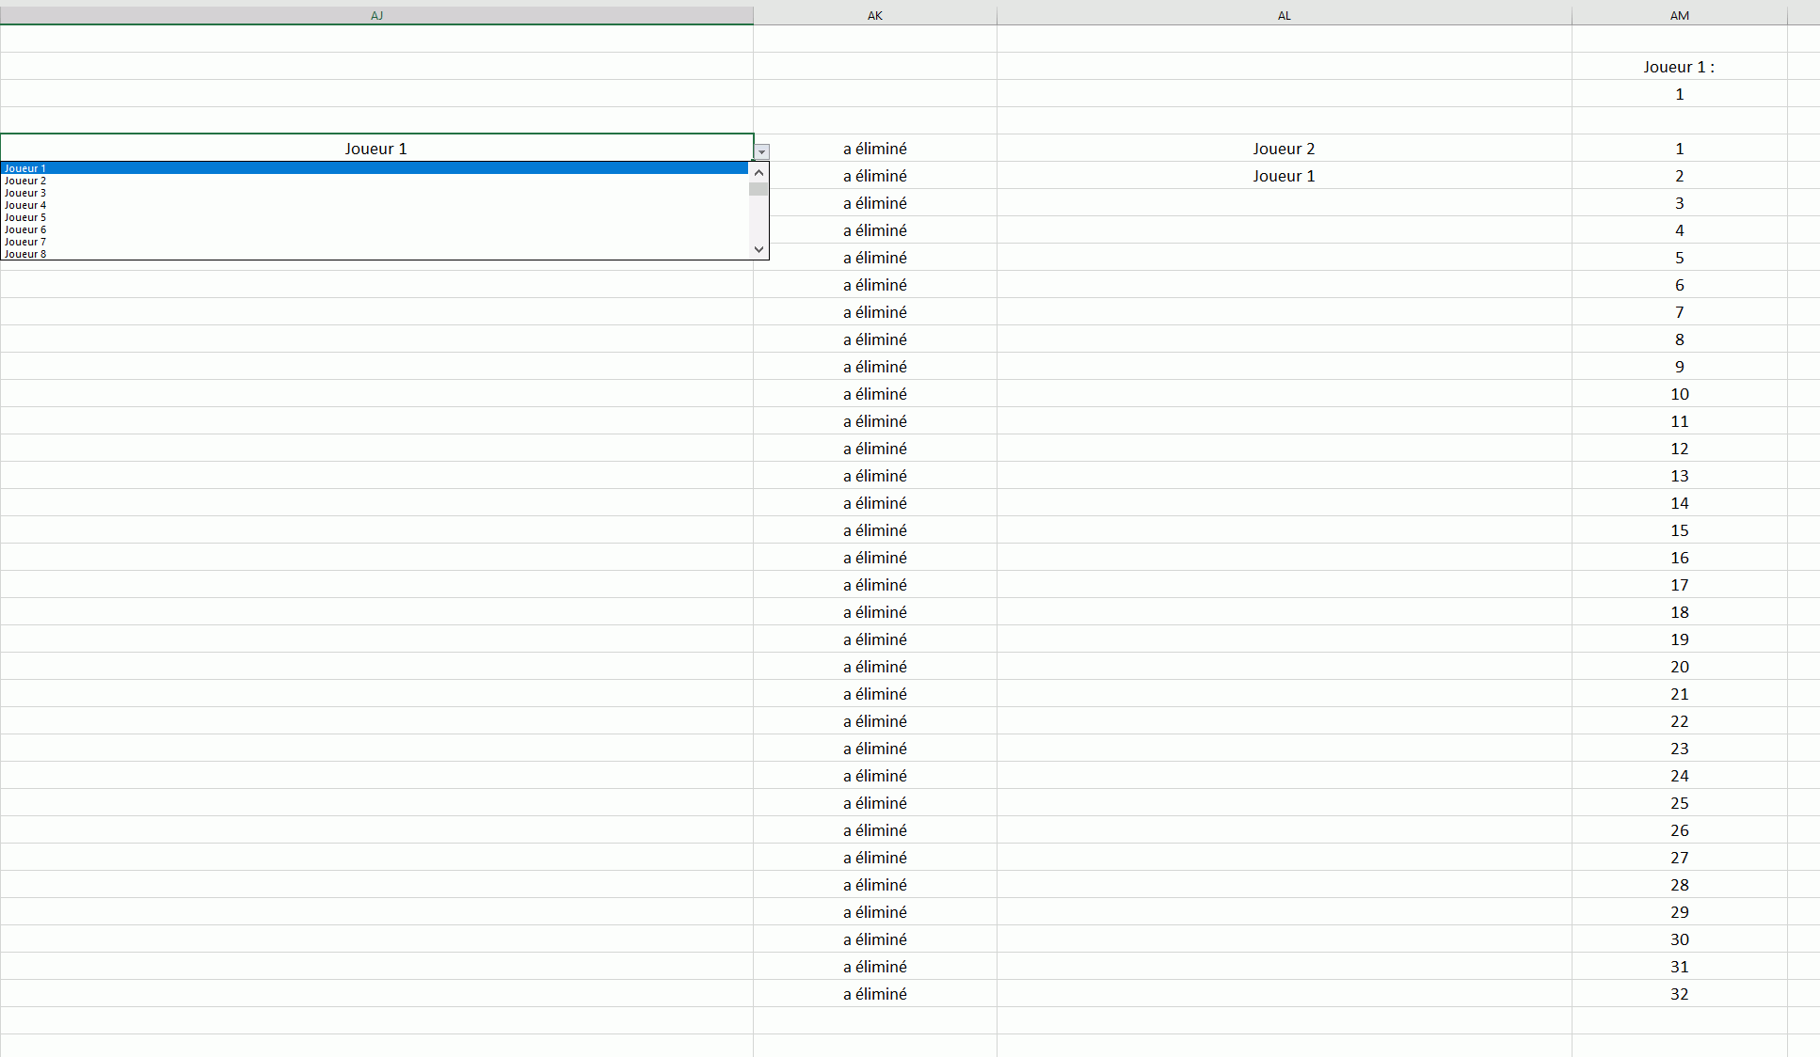The height and width of the screenshot is (1057, 1820).
Task: Click the cell containing Joueur 2
Action: tap(1284, 149)
